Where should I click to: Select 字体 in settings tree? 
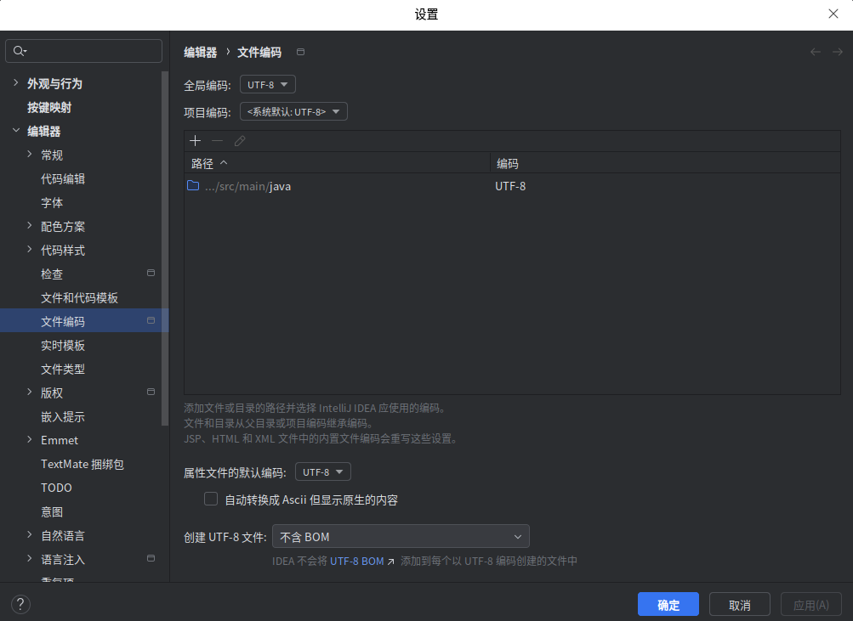[x=52, y=203]
